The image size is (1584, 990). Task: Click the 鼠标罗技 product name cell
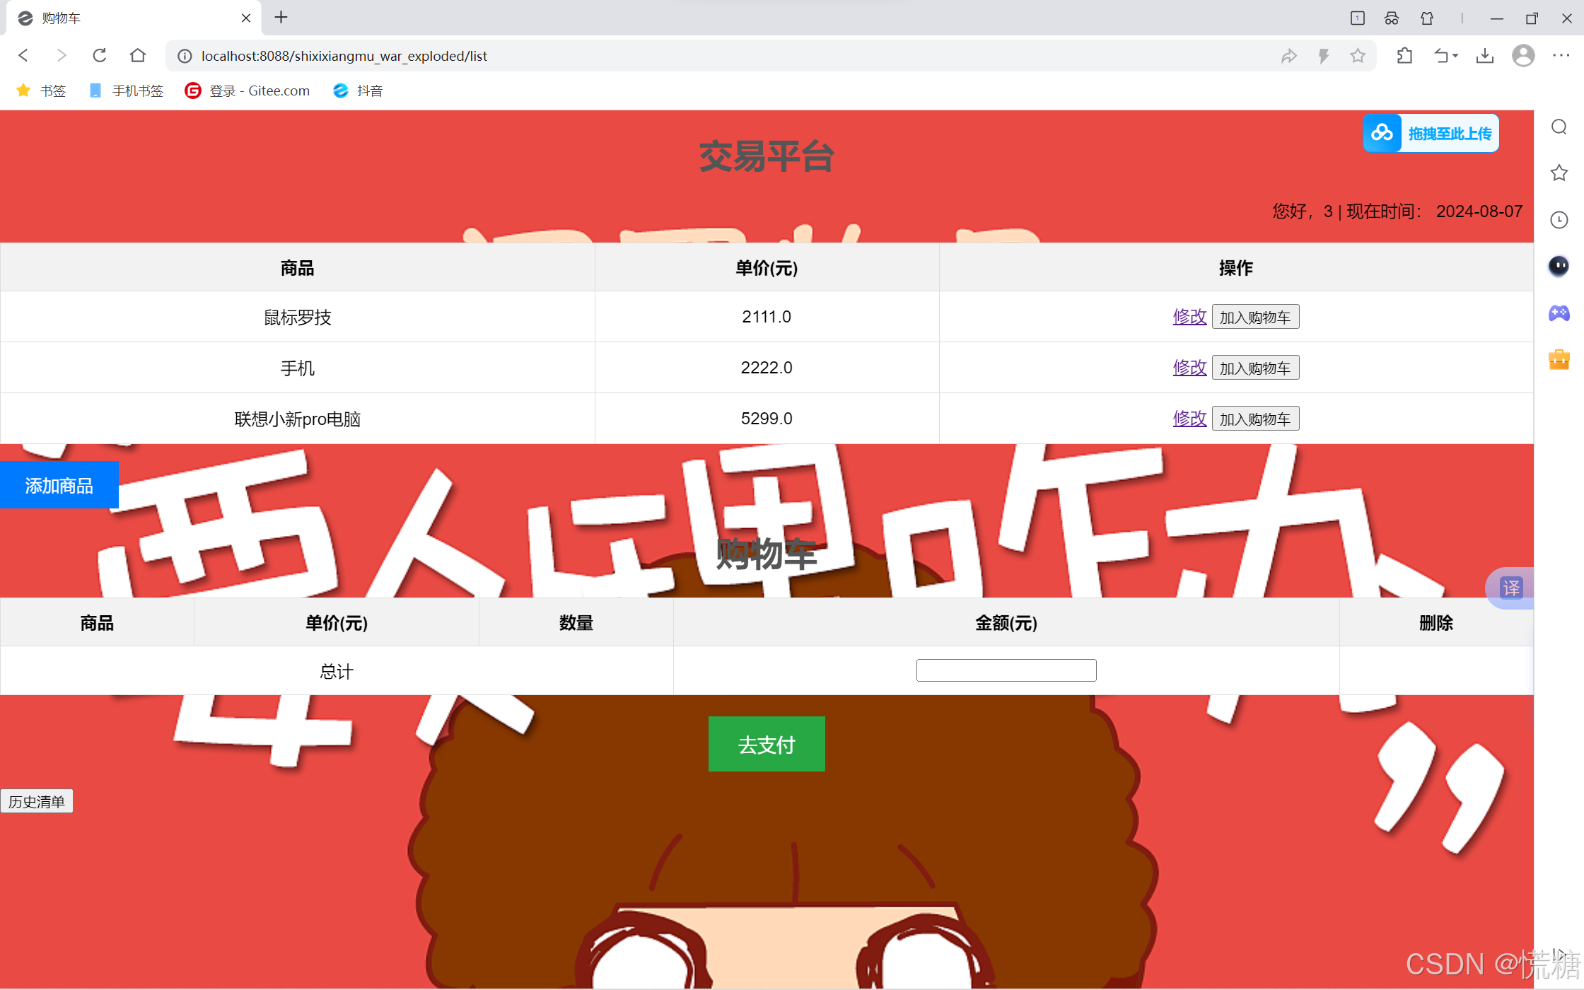pos(298,317)
